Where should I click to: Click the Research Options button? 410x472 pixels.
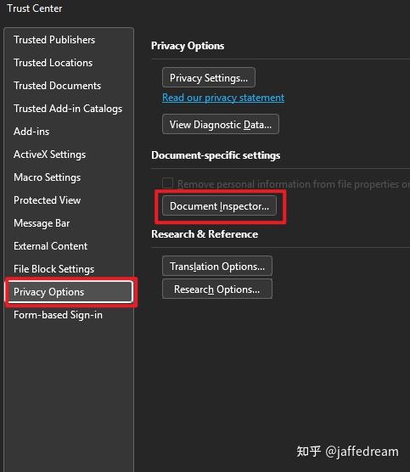tap(217, 289)
